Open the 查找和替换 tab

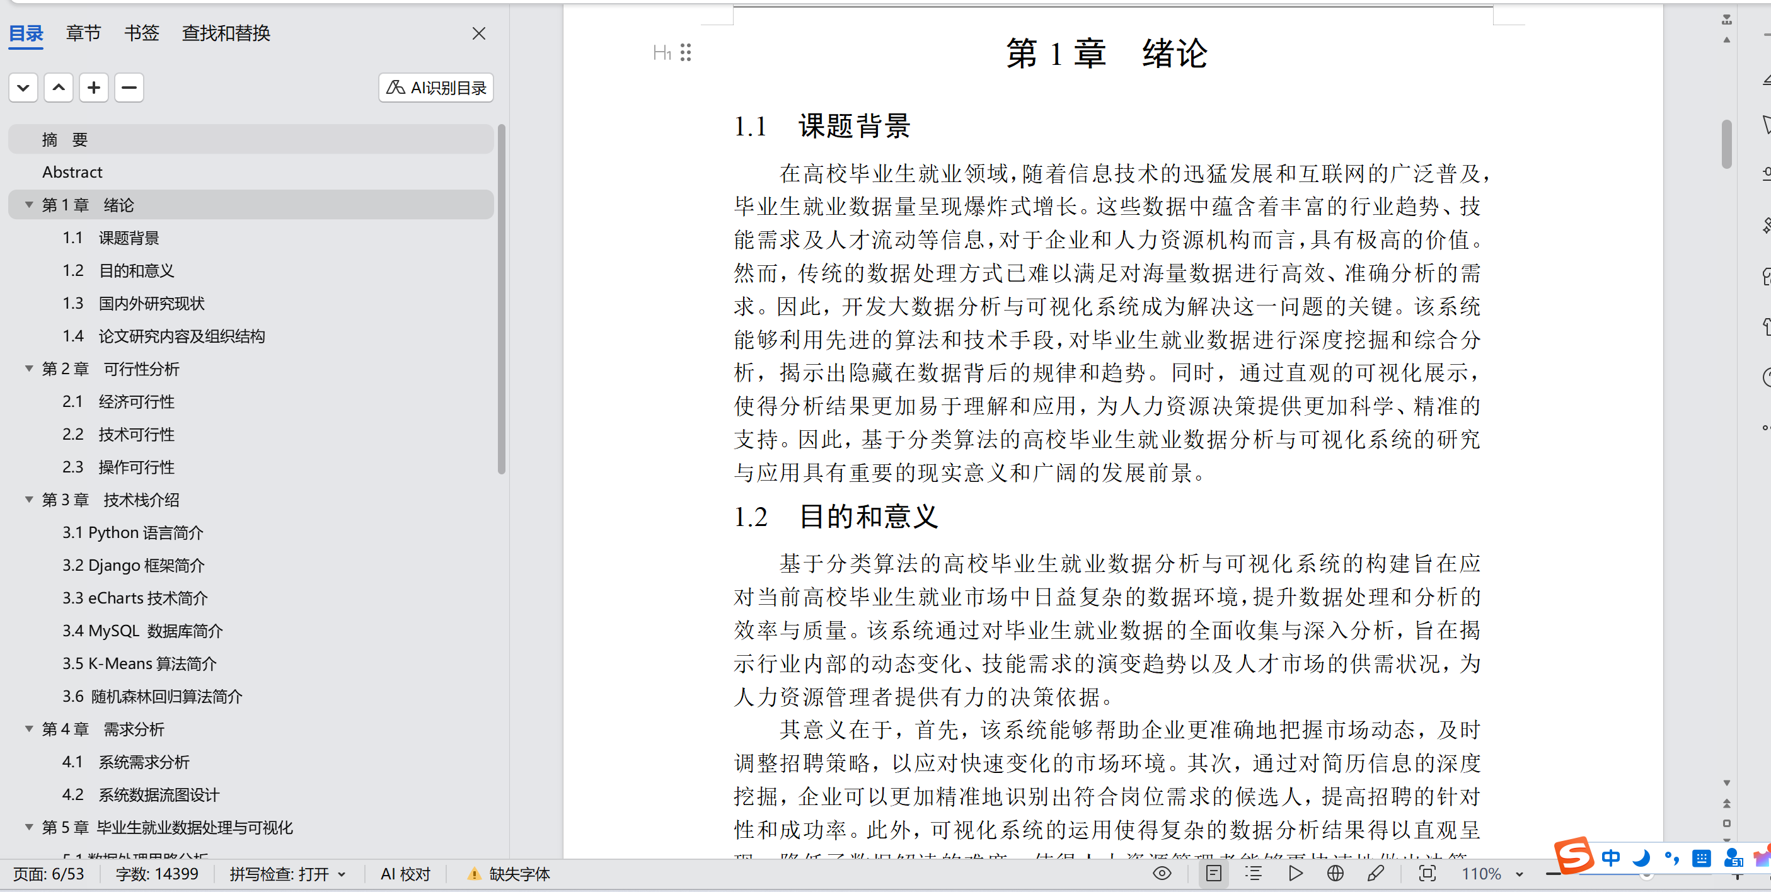[226, 33]
